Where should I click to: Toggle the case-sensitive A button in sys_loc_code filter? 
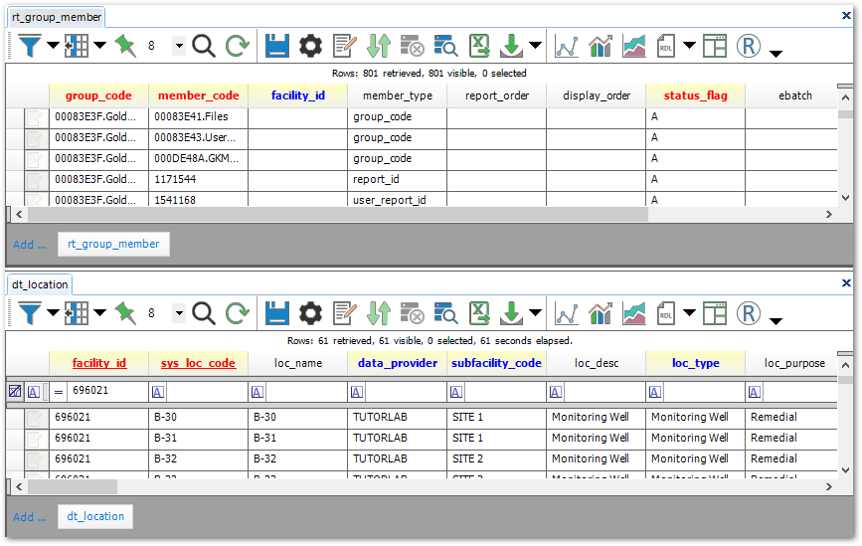pyautogui.click(x=157, y=392)
